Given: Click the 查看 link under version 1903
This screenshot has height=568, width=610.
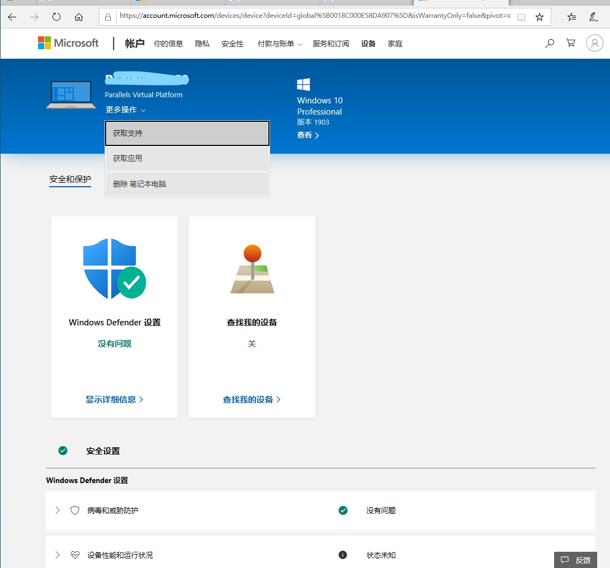Looking at the screenshot, I should (x=308, y=135).
